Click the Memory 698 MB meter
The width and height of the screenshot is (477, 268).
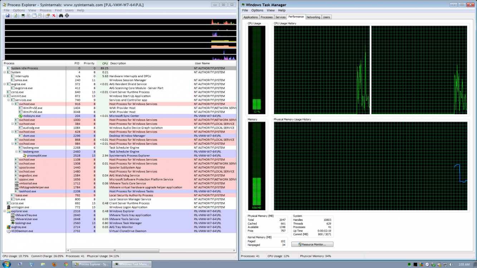pyautogui.click(x=257, y=166)
